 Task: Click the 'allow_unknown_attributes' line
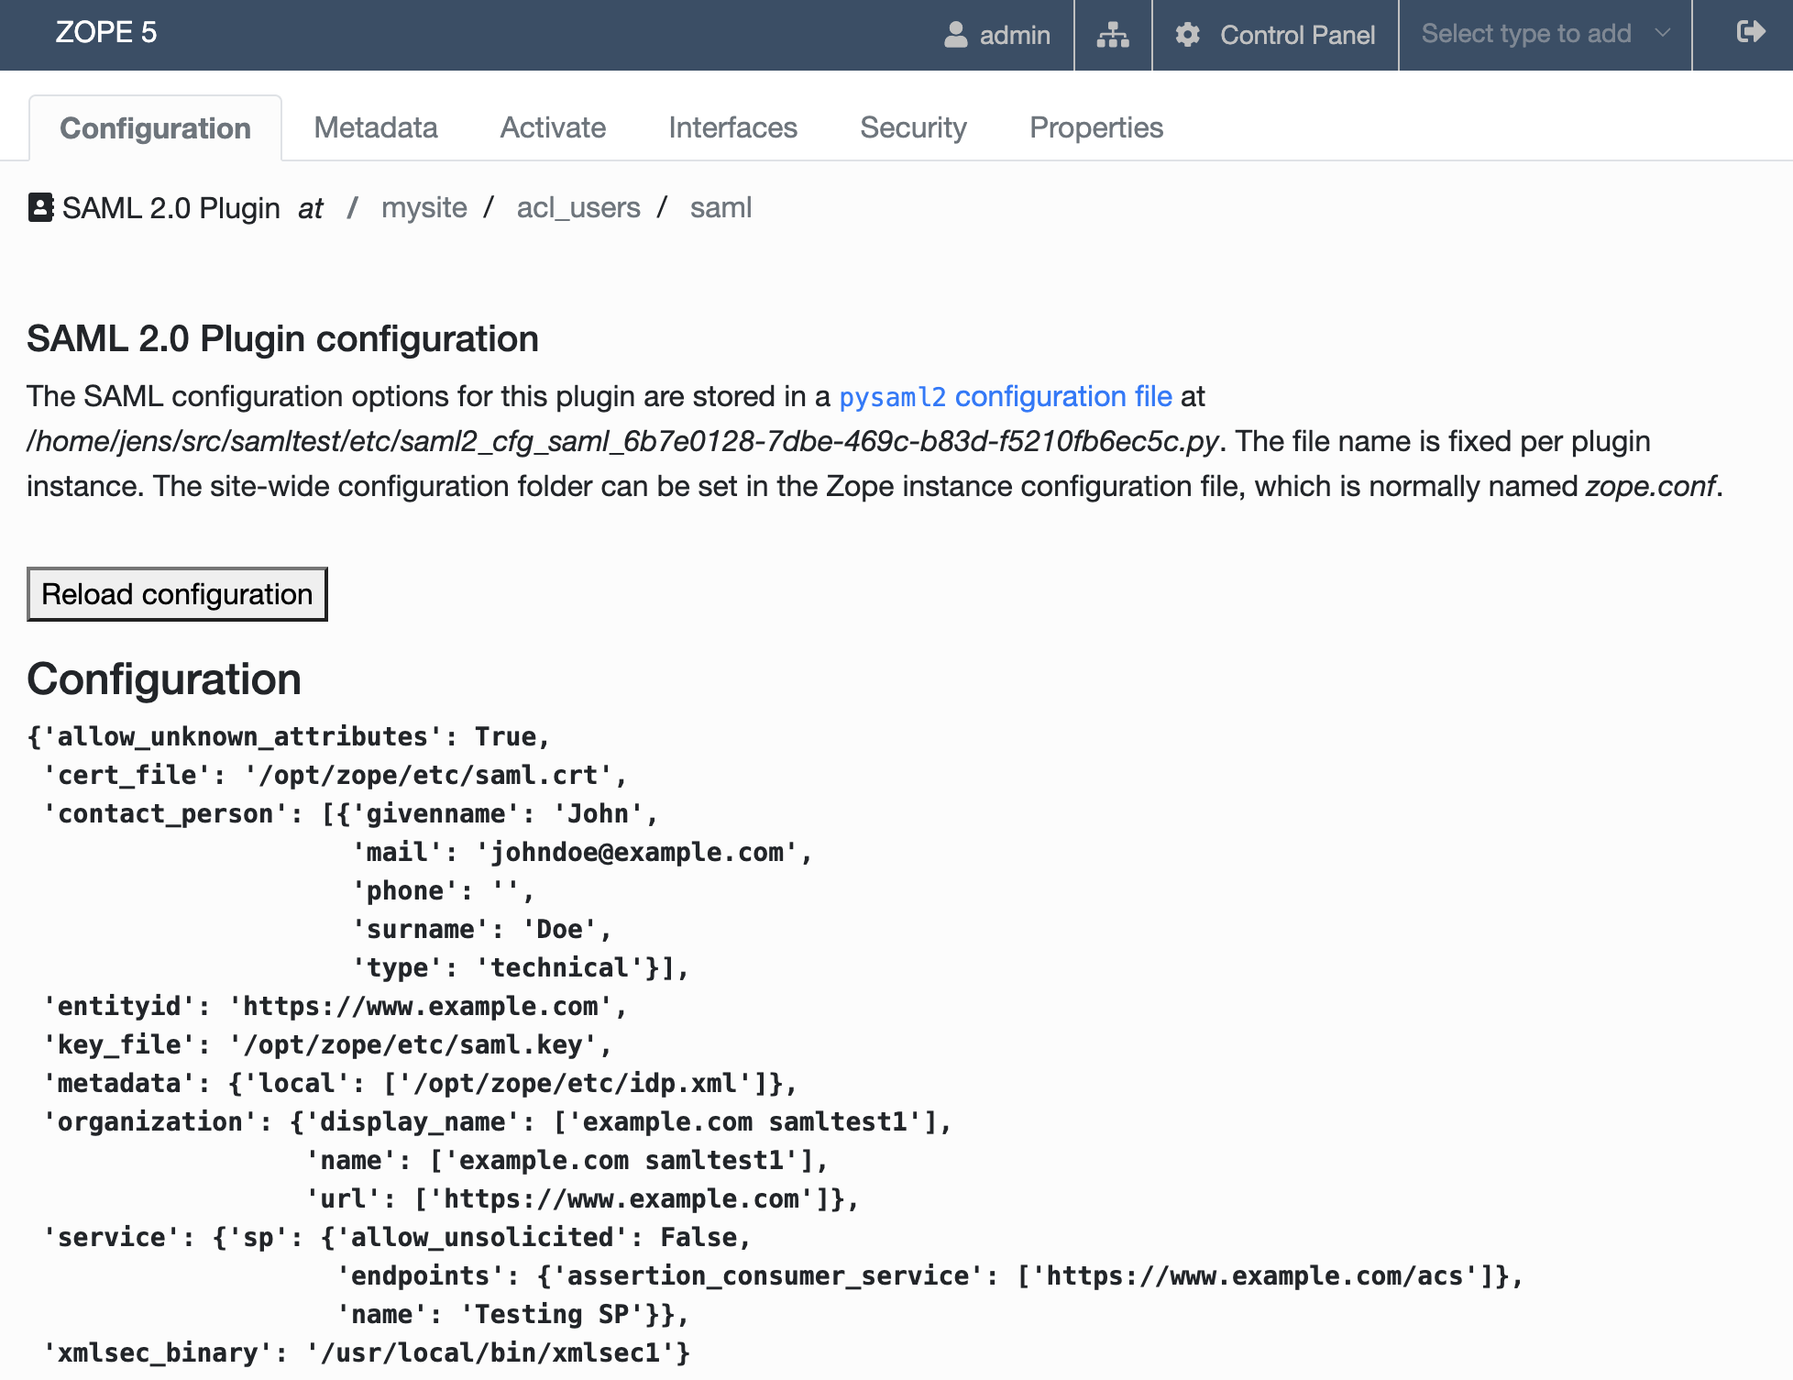click(289, 737)
